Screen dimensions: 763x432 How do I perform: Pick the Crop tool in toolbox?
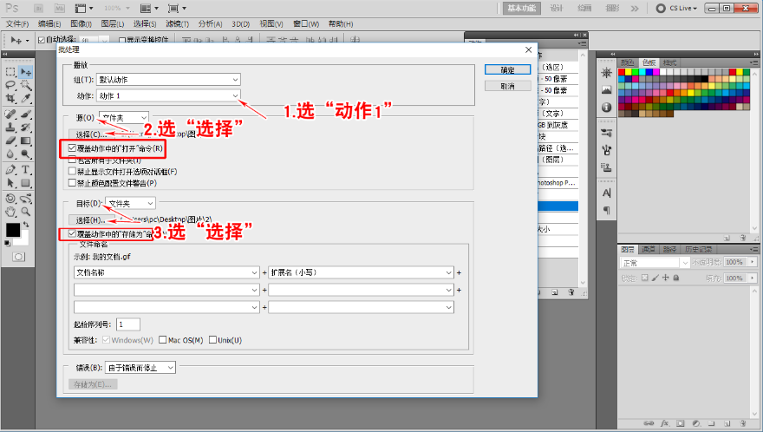(x=10, y=99)
